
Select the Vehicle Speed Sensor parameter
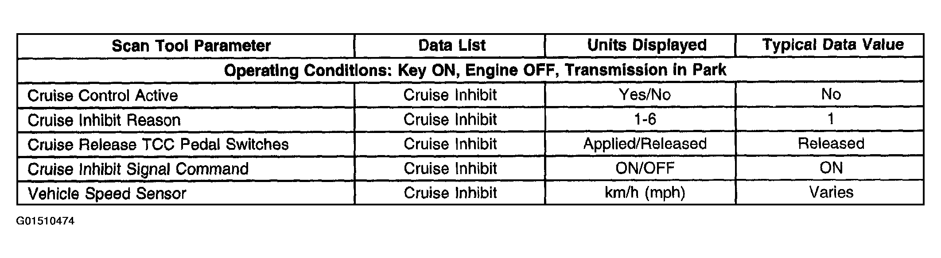pos(107,193)
